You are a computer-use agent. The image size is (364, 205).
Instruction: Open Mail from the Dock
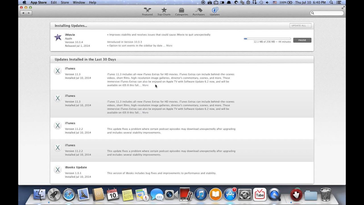83,195
